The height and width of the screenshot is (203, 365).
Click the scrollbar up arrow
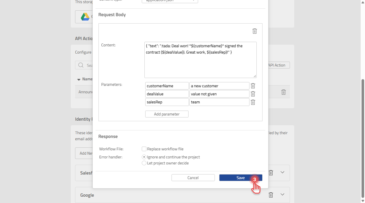[x=363, y=2]
